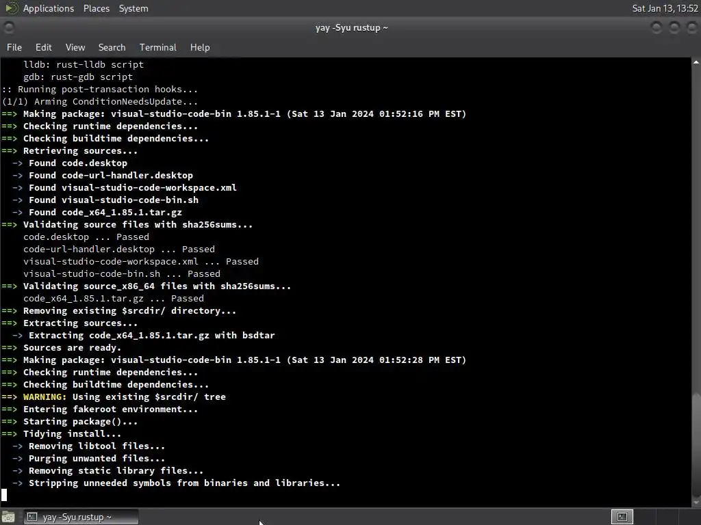Screen dimensions: 701x525
Task: Open the Help menu
Action: click(x=200, y=47)
